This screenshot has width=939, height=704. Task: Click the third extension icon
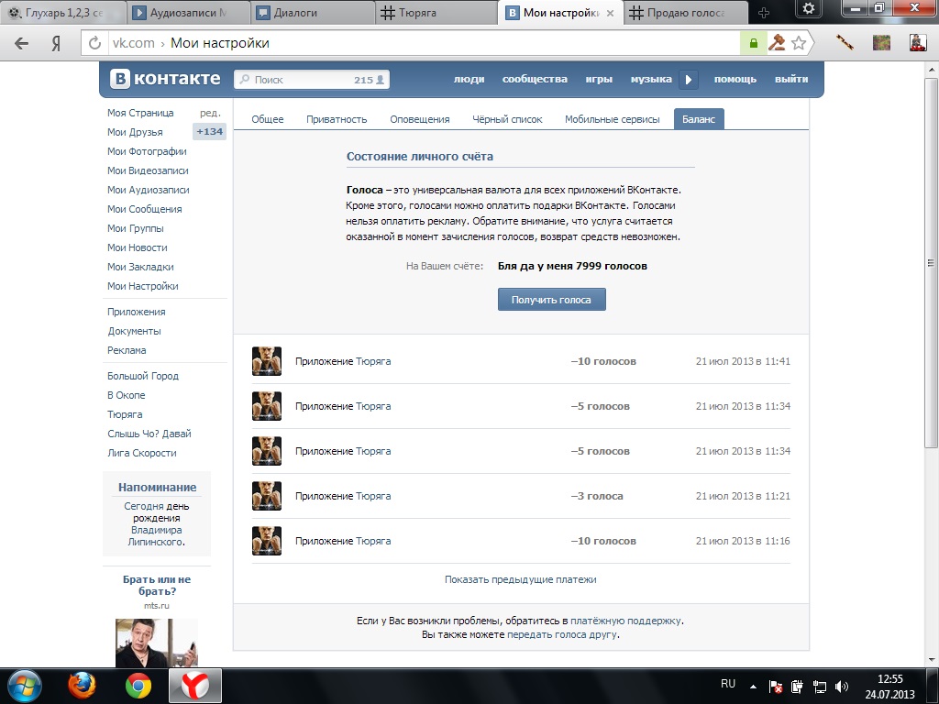918,42
